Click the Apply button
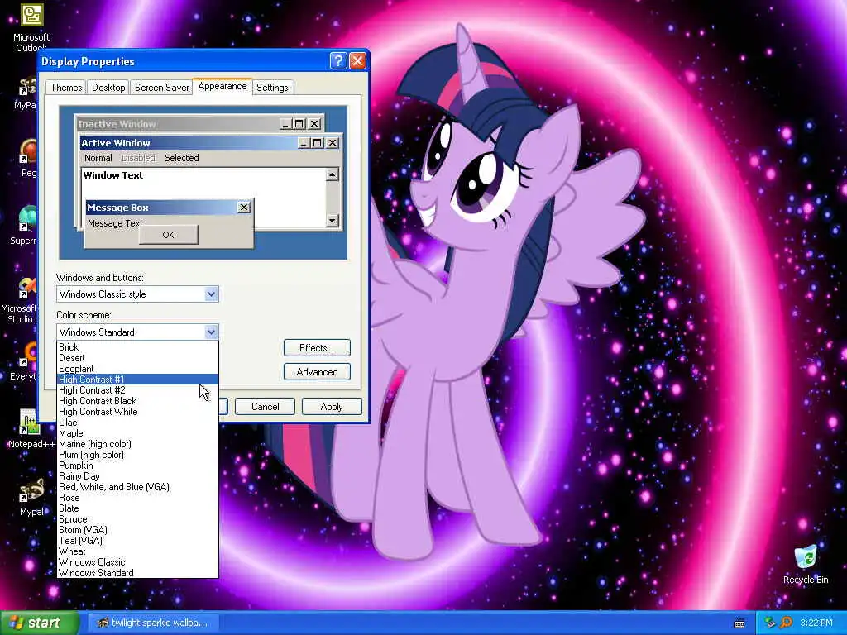The width and height of the screenshot is (847, 635). pyautogui.click(x=331, y=407)
